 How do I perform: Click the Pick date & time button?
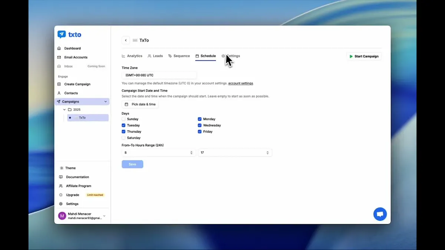click(x=140, y=104)
